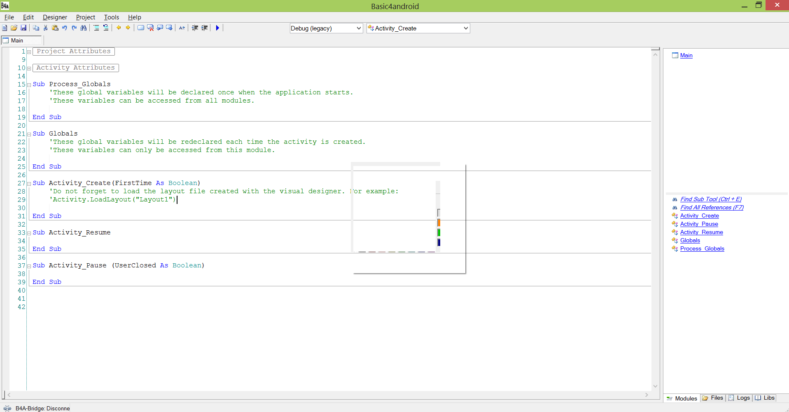Switch to the Modules tab
The height and width of the screenshot is (412, 789).
click(x=682, y=398)
